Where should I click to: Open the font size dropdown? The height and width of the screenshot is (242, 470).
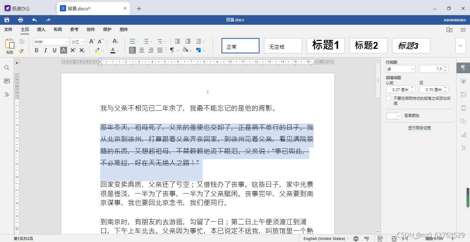[x=83, y=42]
